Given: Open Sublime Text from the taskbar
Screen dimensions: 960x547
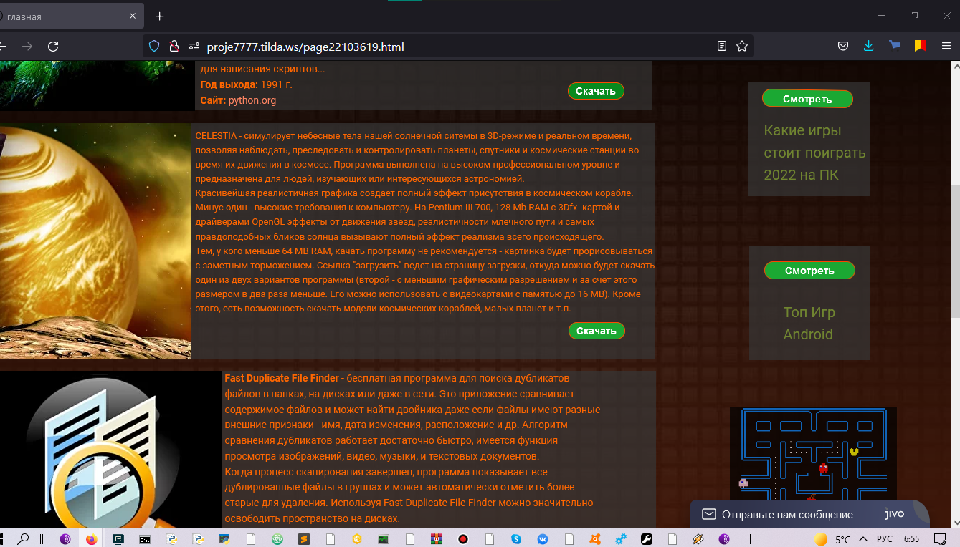Looking at the screenshot, I should click(x=304, y=538).
